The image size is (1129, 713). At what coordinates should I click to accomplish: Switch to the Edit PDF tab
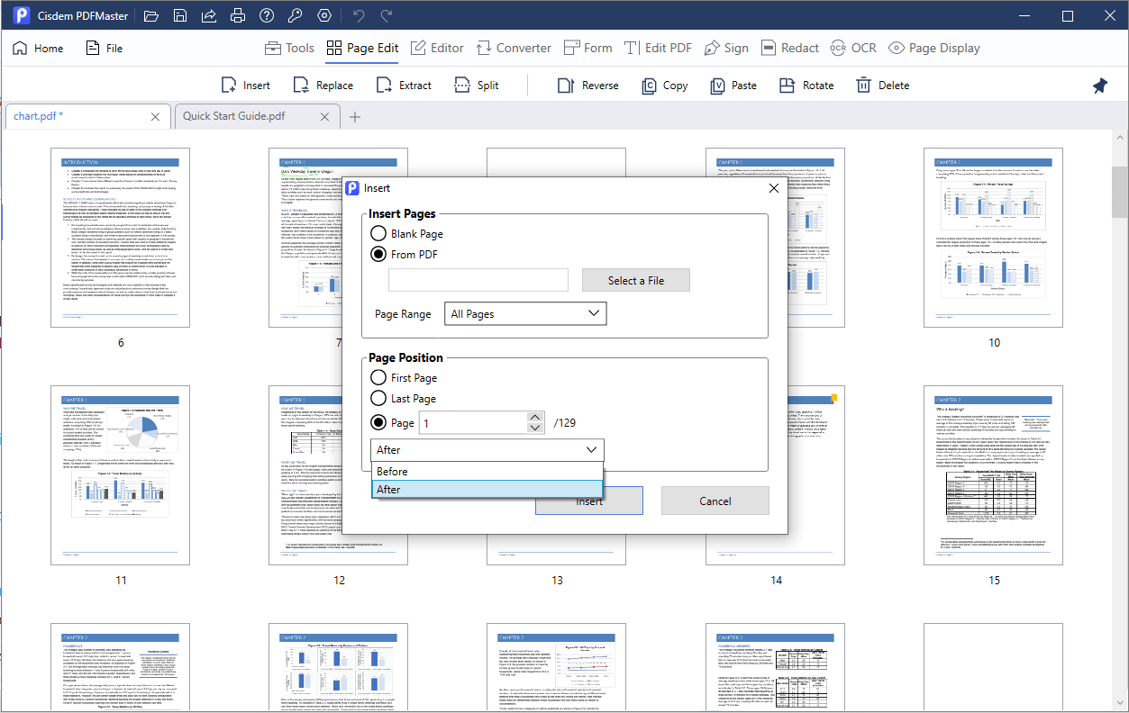pyautogui.click(x=659, y=49)
